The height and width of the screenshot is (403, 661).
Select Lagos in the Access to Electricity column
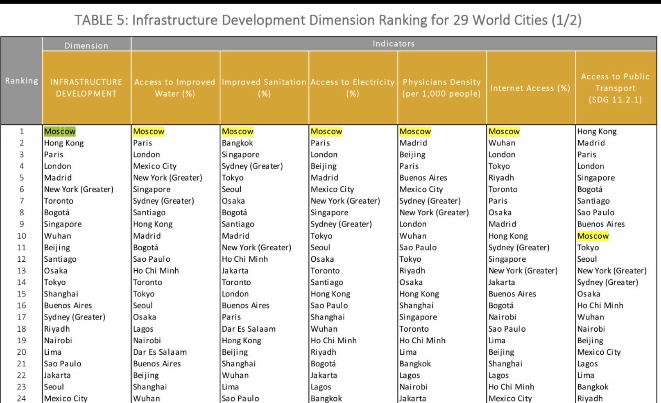point(321,387)
